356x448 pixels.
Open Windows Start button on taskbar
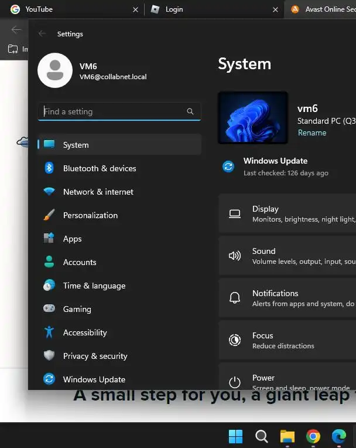click(x=235, y=436)
